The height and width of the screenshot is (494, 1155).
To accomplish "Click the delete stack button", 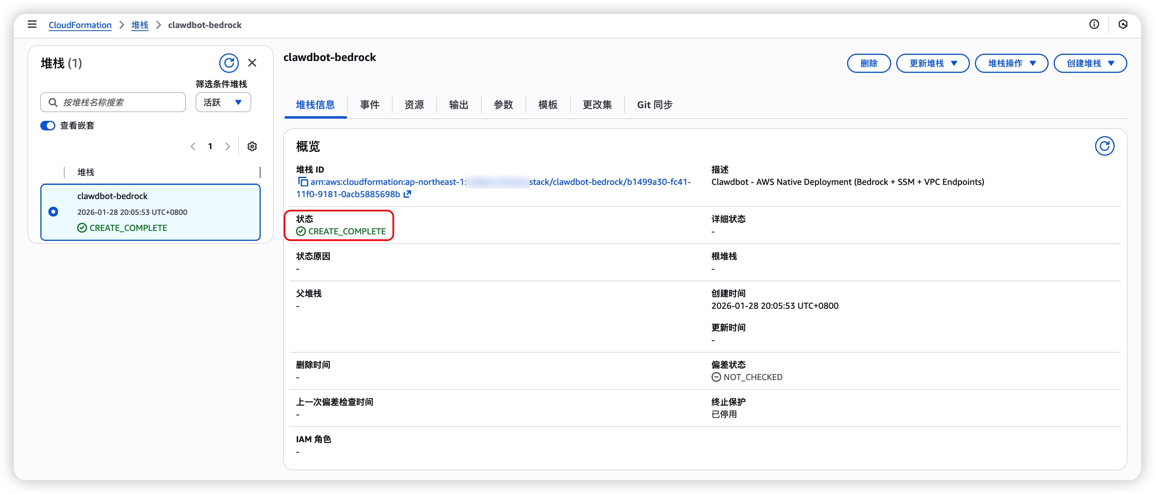I will [x=869, y=64].
